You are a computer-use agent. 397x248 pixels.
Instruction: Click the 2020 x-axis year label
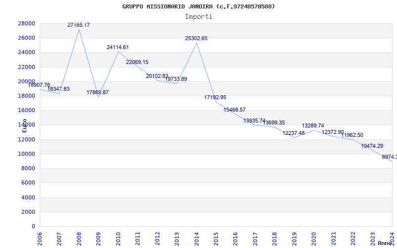(314, 239)
